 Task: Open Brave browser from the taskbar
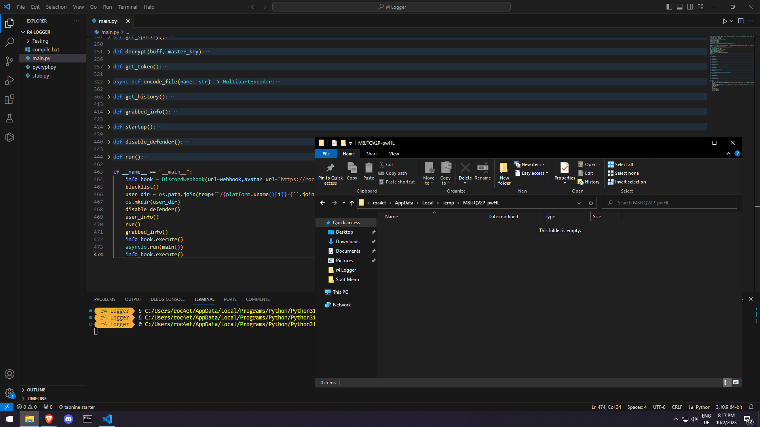coord(49,419)
